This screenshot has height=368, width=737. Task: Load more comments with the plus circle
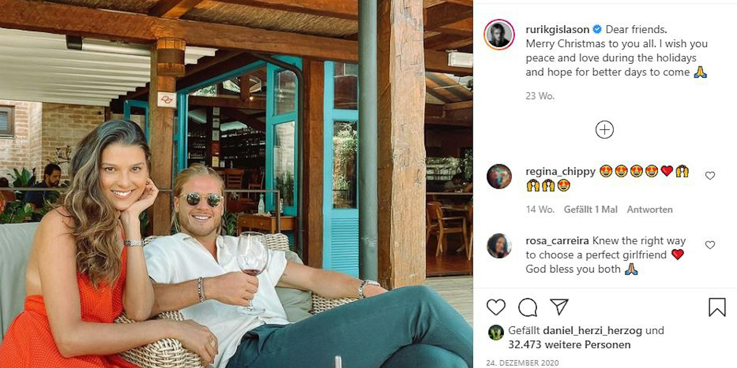(604, 129)
